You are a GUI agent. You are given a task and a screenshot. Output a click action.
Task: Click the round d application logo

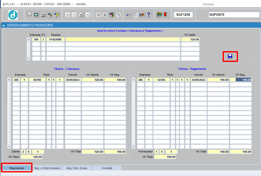pos(13,15)
